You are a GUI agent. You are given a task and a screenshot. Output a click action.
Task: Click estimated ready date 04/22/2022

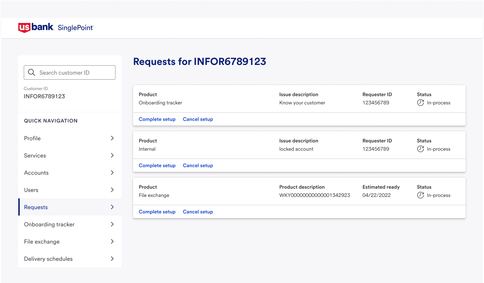coord(376,195)
